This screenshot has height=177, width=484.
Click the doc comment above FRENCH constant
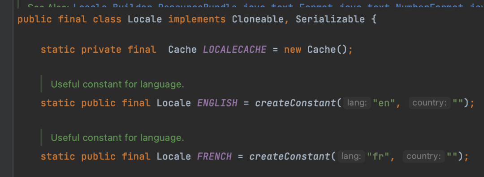pyautogui.click(x=117, y=138)
